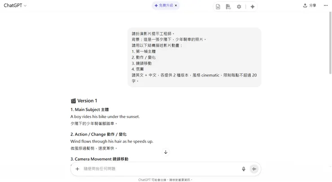Click the 分享 share button
This screenshot has width=332, height=182.
click(310, 5)
